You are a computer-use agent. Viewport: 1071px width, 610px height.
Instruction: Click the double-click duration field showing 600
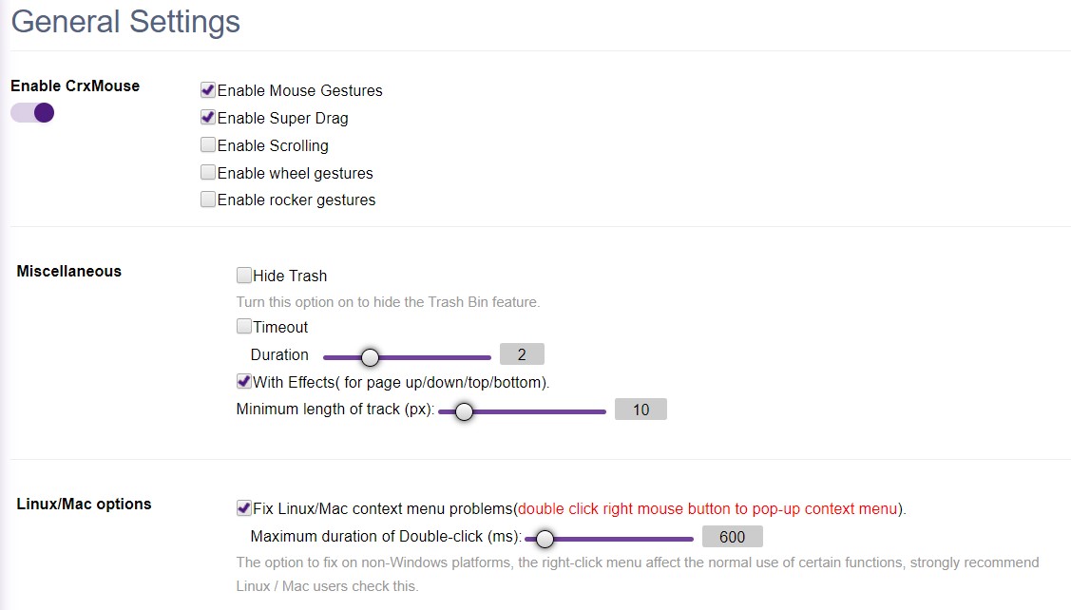coord(732,536)
